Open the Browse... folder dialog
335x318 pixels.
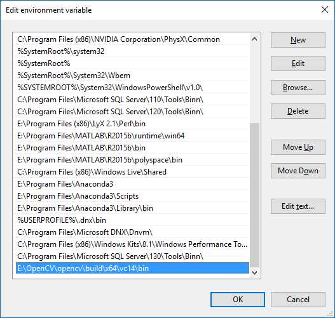click(298, 88)
